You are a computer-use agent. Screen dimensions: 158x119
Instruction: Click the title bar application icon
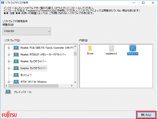point(2,3)
